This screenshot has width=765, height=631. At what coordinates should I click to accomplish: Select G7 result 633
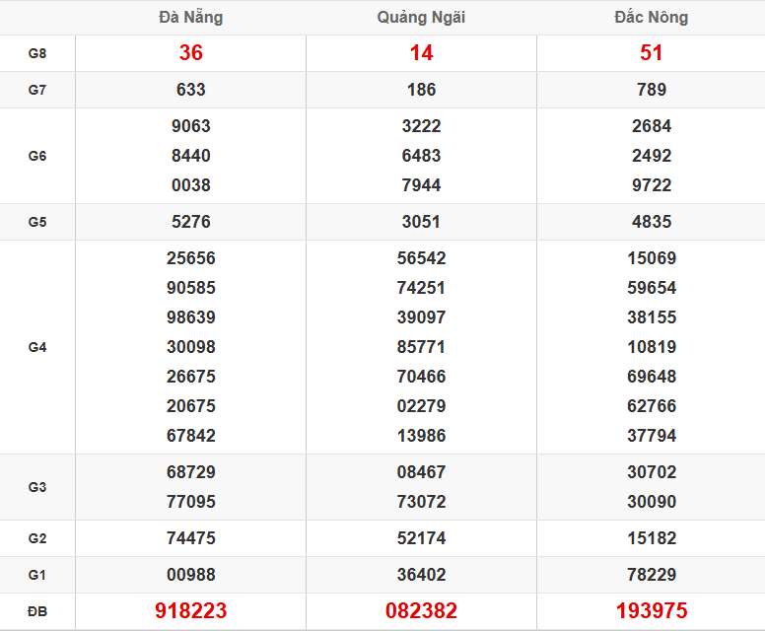[x=190, y=90]
